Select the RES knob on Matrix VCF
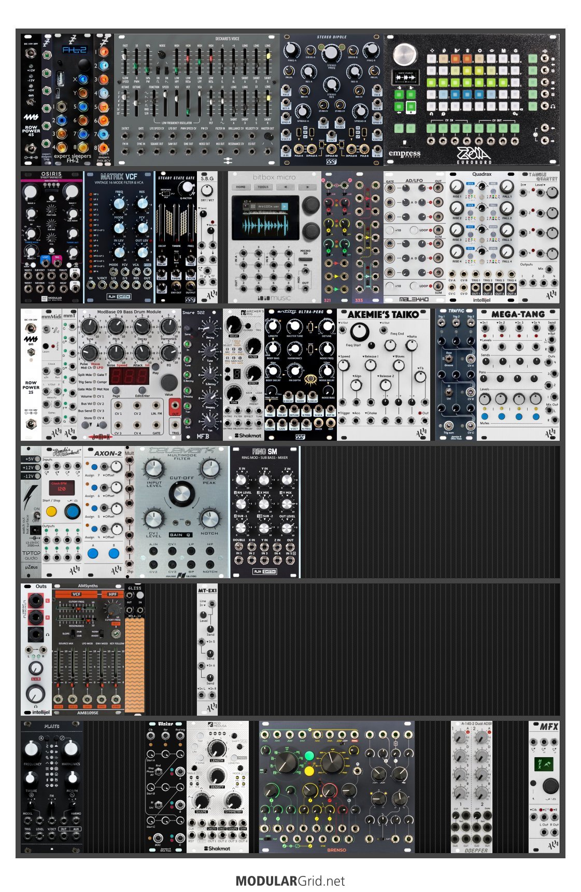The image size is (581, 892). [142, 202]
